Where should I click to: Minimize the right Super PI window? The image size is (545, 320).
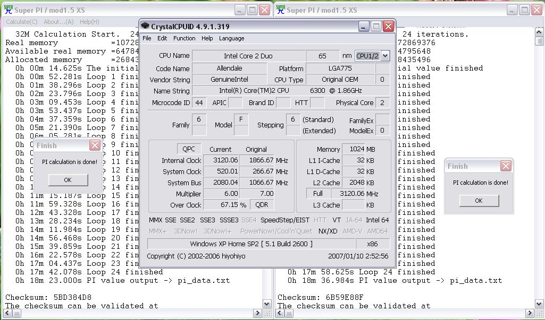[x=512, y=10]
